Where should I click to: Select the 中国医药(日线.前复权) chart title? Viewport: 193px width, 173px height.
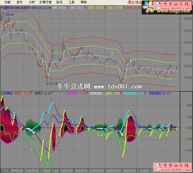pos(15,8)
